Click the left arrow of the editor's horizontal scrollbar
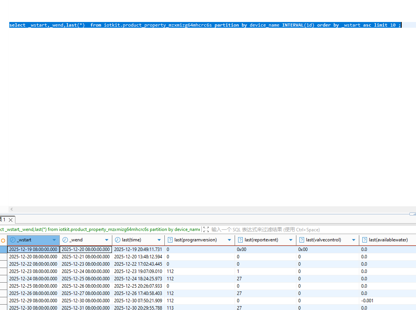Image resolution: width=416 pixels, height=310 pixels. pos(12,209)
